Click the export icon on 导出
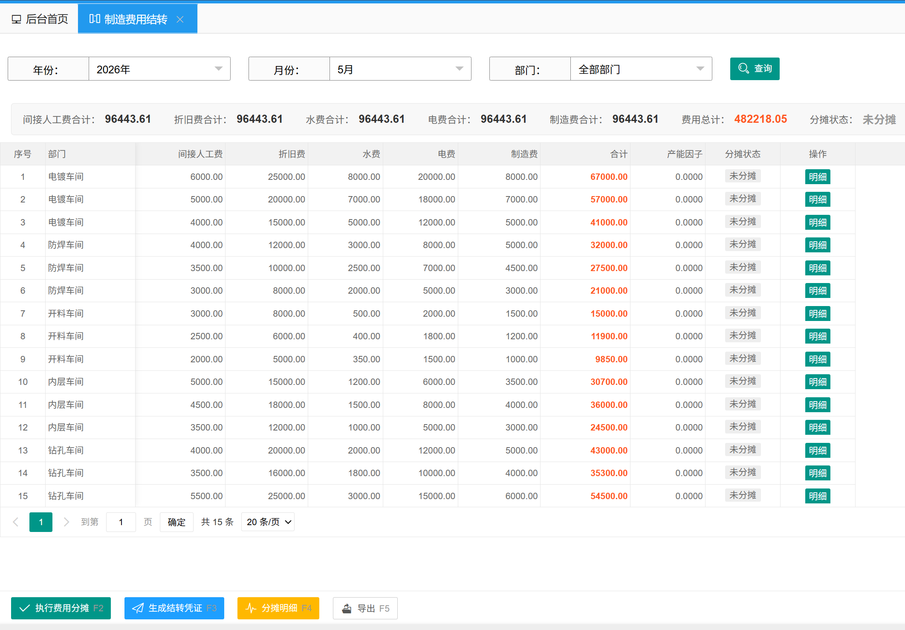 pos(347,608)
